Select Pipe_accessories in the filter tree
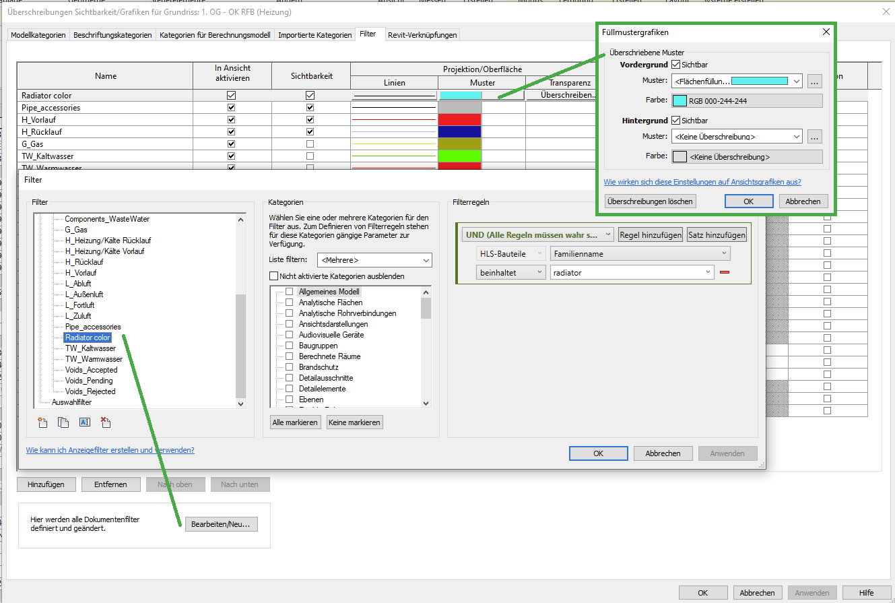The height and width of the screenshot is (603, 895). tap(93, 327)
